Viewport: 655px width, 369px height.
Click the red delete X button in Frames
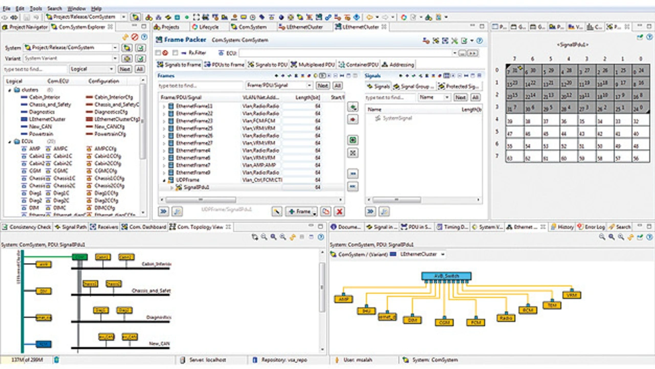(339, 212)
